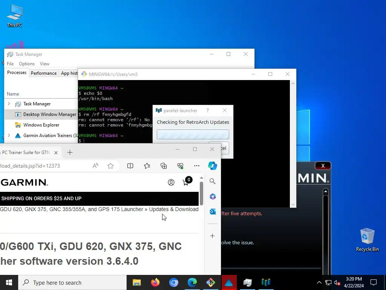Switch to Git Bash on taskbar
This screenshot has width=386, height=290.
coord(210,282)
